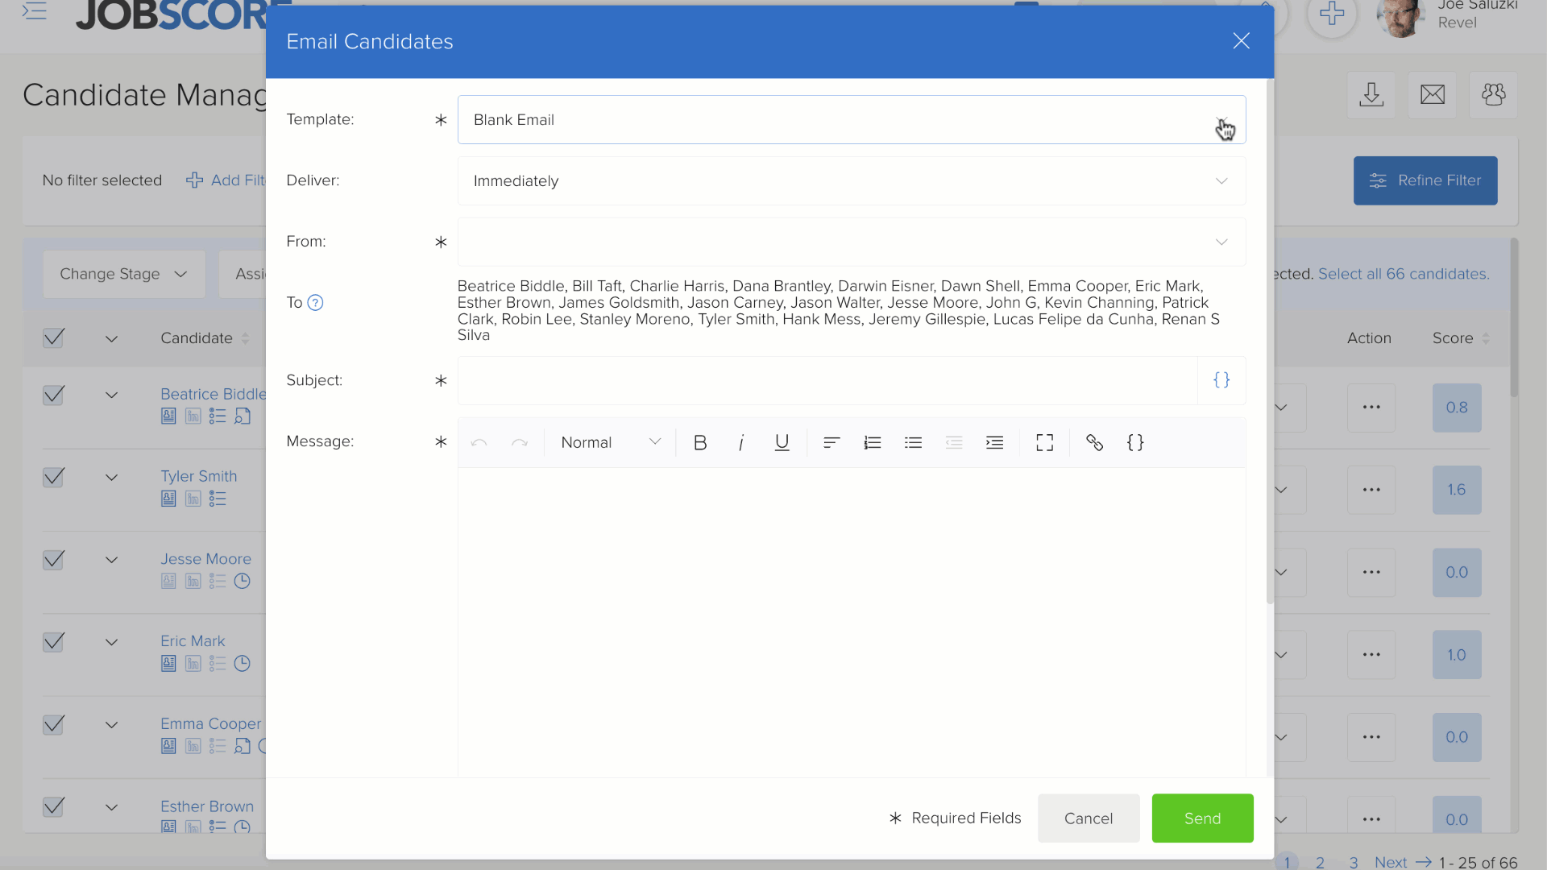Click the Send button
The width and height of the screenshot is (1547, 870).
point(1202,818)
